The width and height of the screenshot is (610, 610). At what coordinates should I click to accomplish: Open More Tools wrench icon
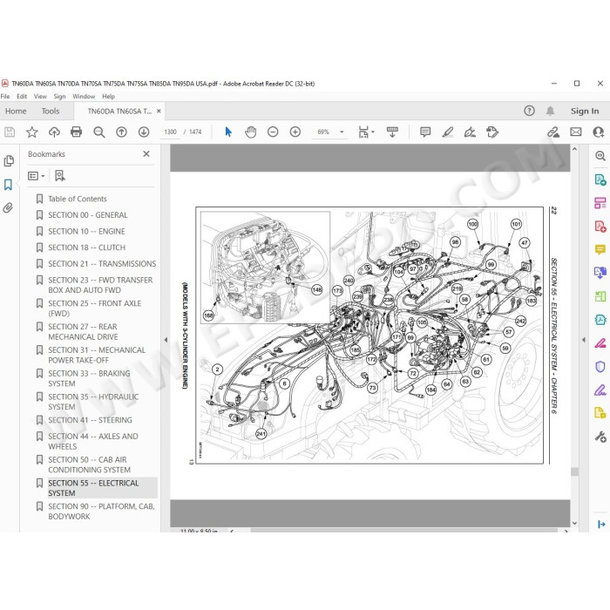pos(600,437)
